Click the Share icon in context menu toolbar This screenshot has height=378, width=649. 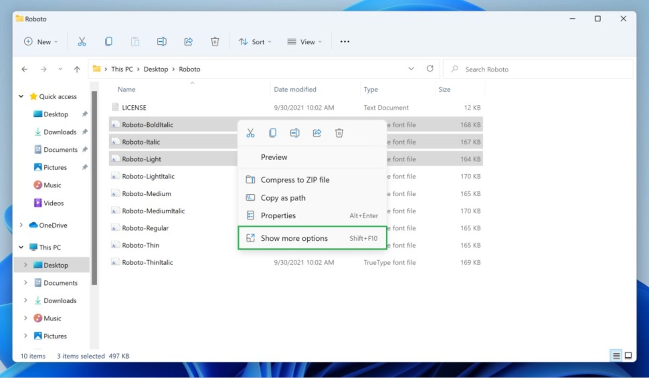317,133
